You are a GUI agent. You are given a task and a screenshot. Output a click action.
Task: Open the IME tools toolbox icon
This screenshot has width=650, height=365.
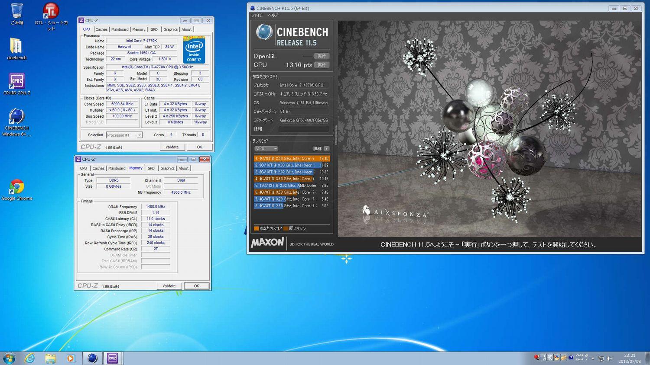tap(564, 358)
